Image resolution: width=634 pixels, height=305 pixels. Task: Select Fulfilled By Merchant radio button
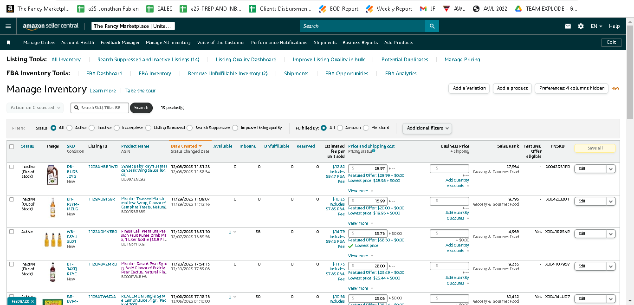click(x=366, y=128)
